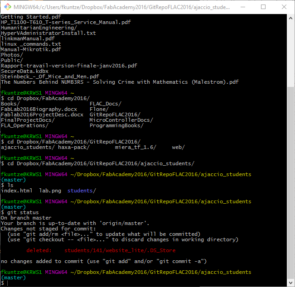This screenshot has width=295, height=287.
Task: Click the scrollbar down arrow
Action: tap(290, 282)
